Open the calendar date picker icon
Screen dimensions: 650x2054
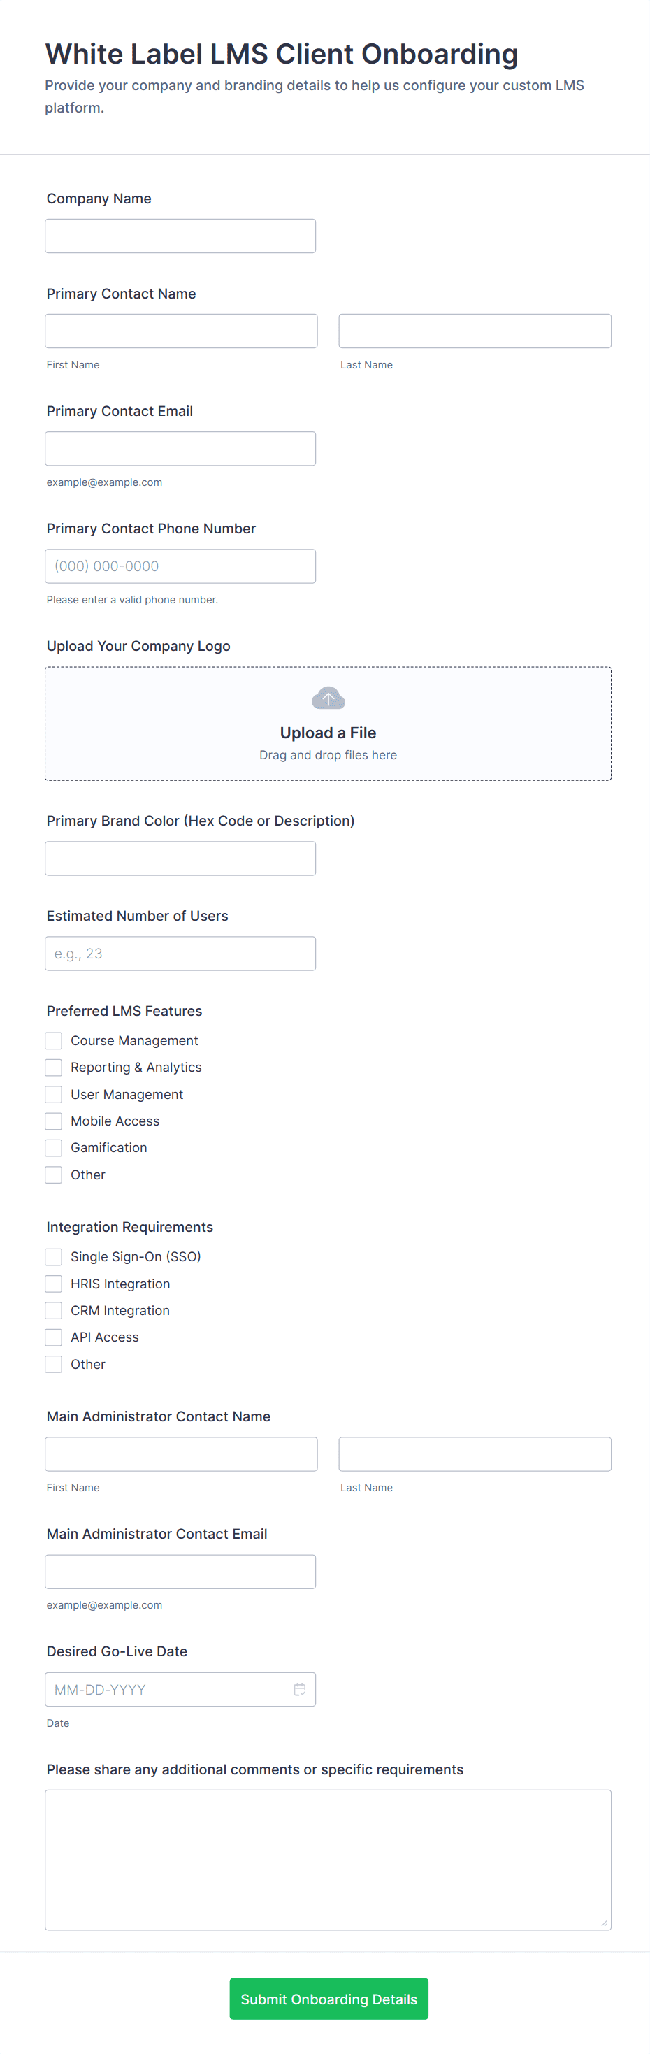coord(299,1689)
